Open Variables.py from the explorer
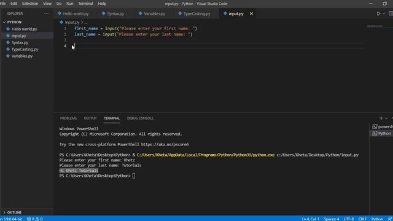The image size is (393, 221). tap(22, 56)
